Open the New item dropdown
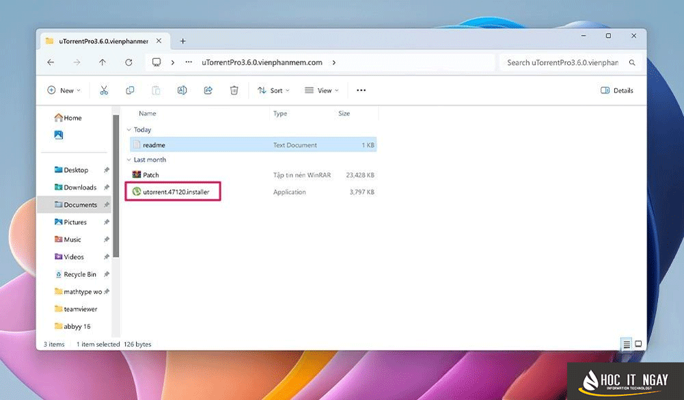684x400 pixels. 64,90
